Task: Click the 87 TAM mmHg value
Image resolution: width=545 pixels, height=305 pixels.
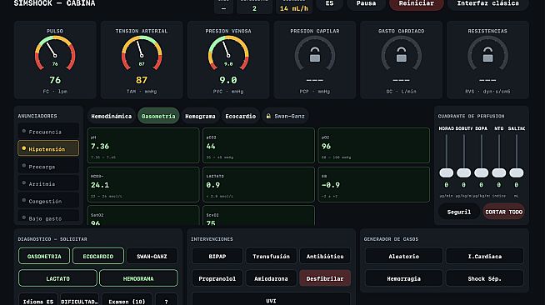Action: pos(142,80)
